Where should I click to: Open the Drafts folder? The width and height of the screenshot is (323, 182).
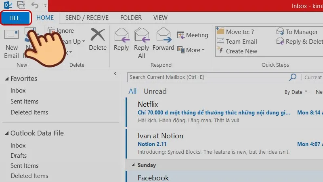click(x=19, y=156)
